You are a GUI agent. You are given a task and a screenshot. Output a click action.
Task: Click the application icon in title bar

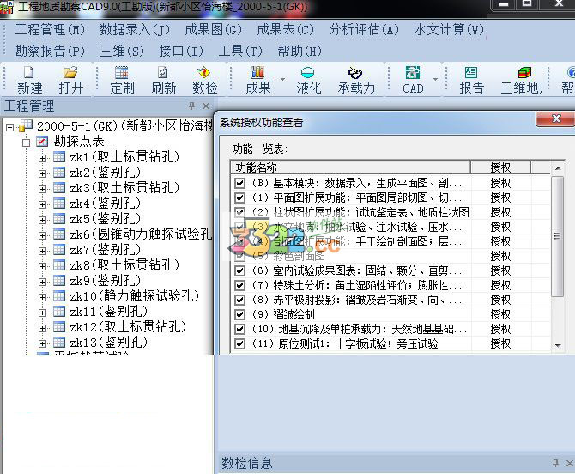point(7,8)
